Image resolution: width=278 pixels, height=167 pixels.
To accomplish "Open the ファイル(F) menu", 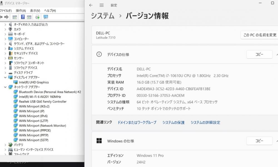I will [6, 11].
